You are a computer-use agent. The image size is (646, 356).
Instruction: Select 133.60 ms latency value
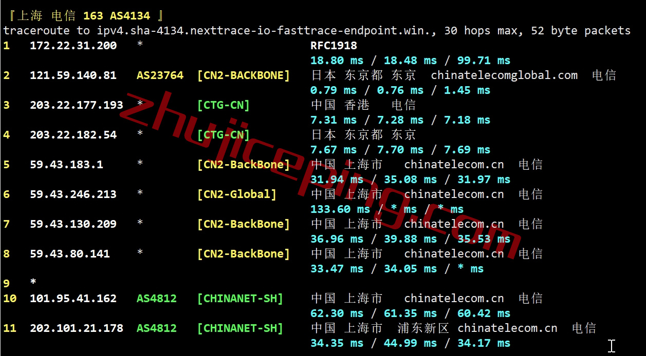tap(340, 209)
